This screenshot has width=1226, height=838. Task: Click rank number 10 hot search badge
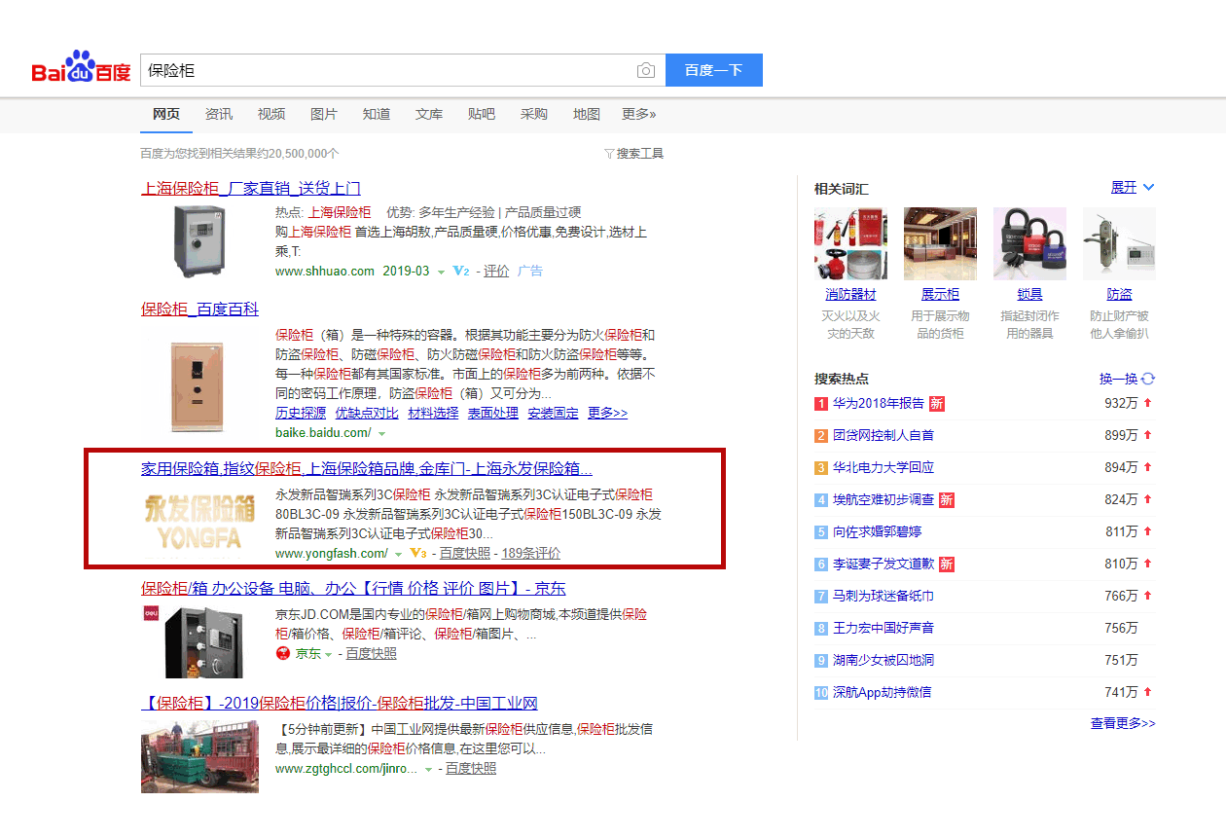821,692
